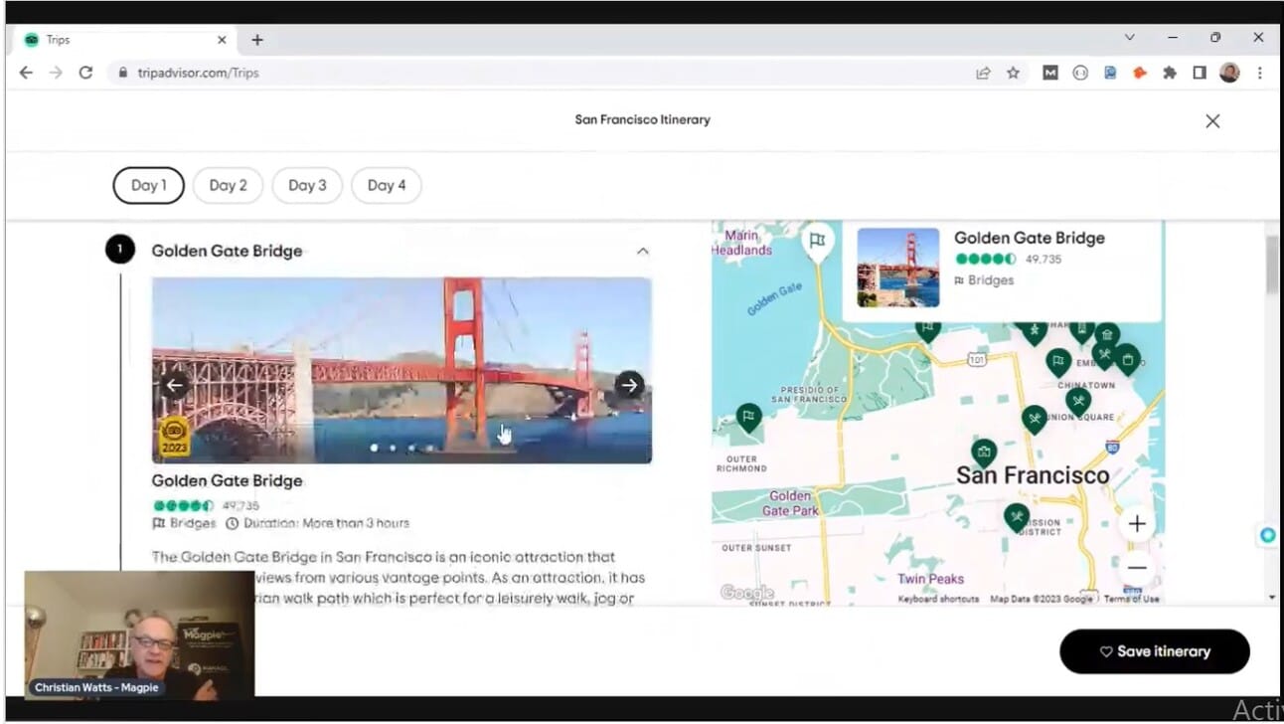Zoom out on the map
Image resolution: width=1284 pixels, height=724 pixels.
coord(1138,568)
